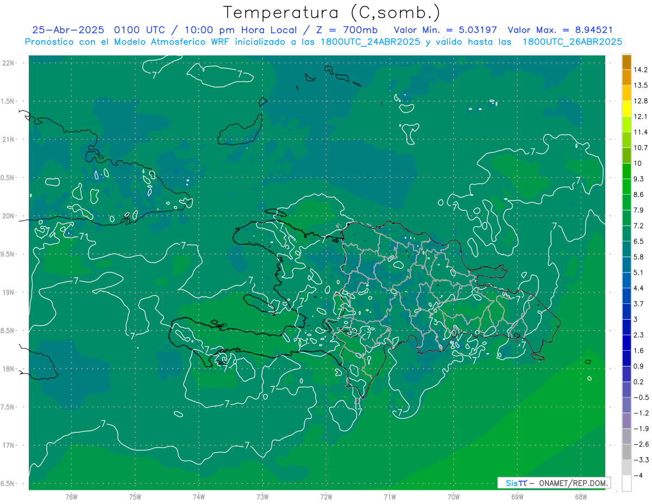Select the '25-Abr-2025' date text

(69, 30)
